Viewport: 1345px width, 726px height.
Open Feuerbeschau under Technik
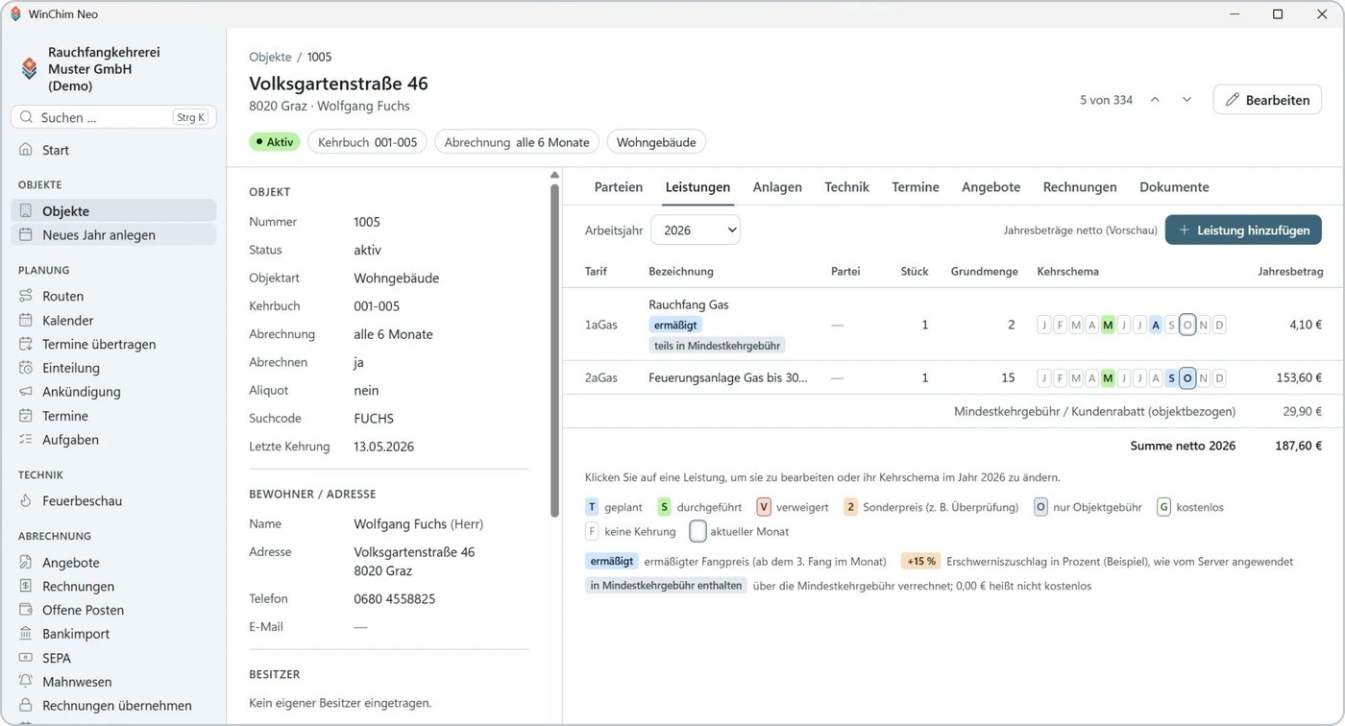coord(113,501)
